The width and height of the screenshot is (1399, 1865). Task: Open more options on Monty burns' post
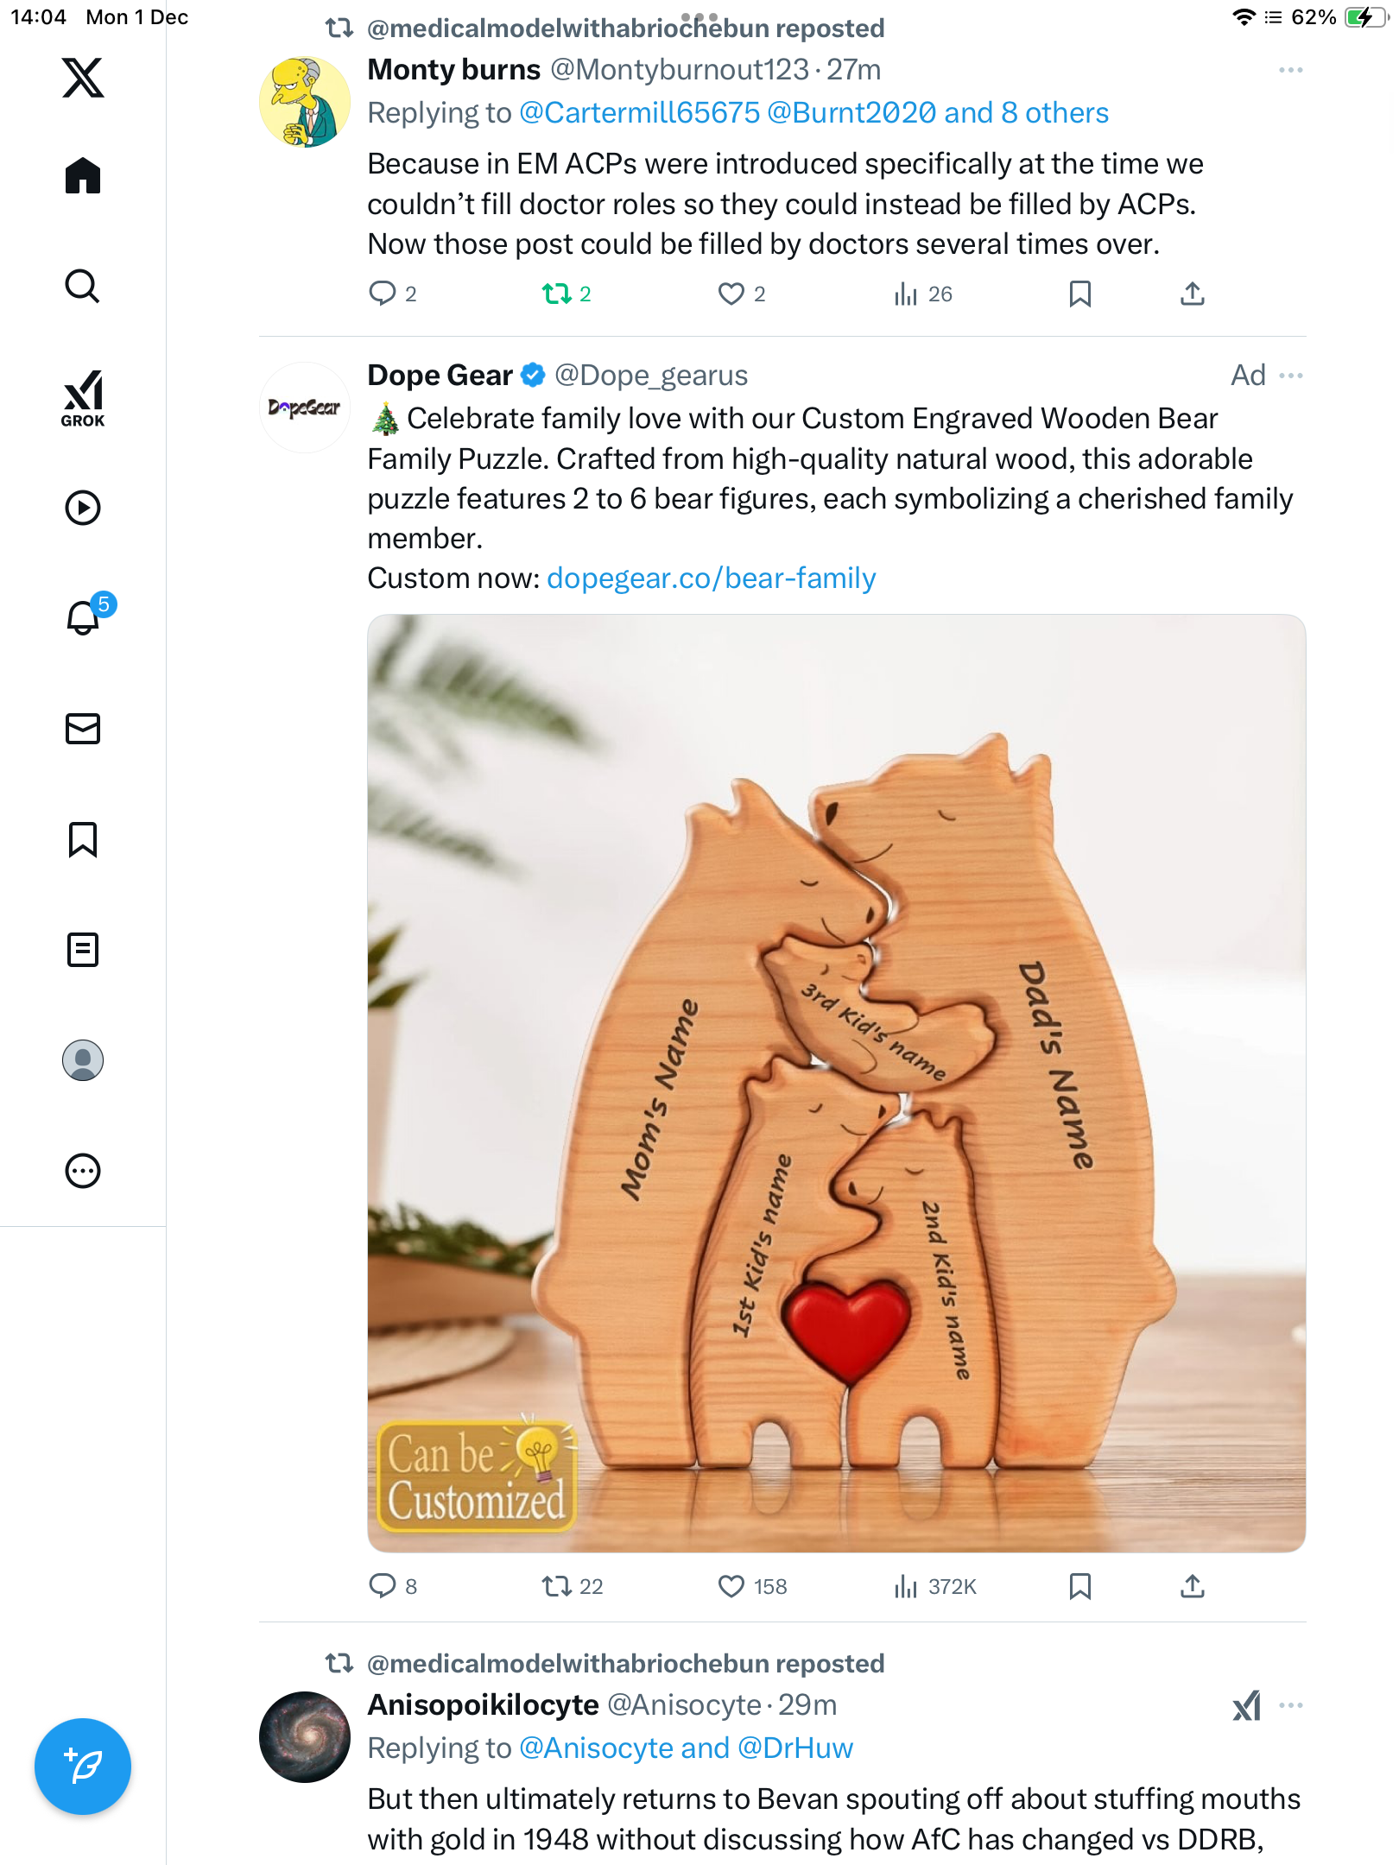[1290, 70]
